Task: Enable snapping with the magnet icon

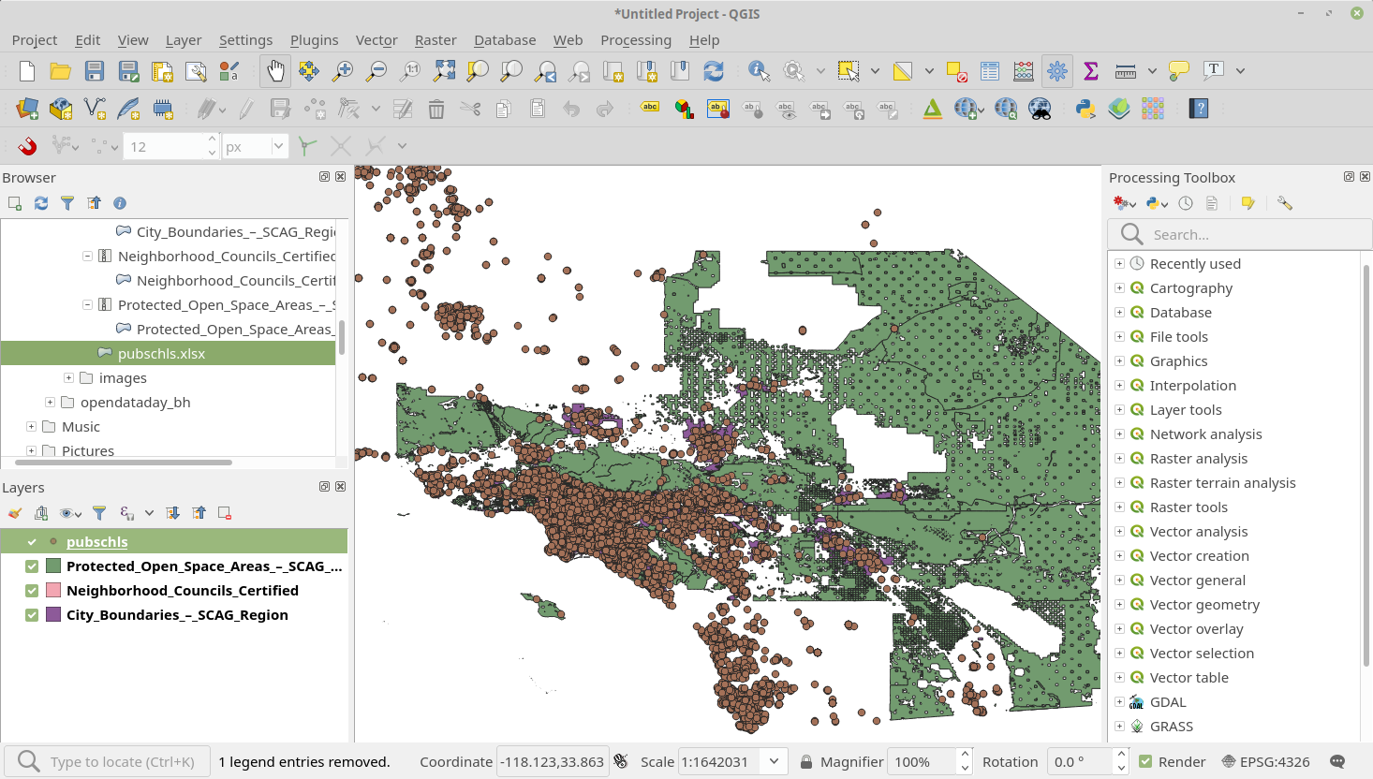Action: 27,146
